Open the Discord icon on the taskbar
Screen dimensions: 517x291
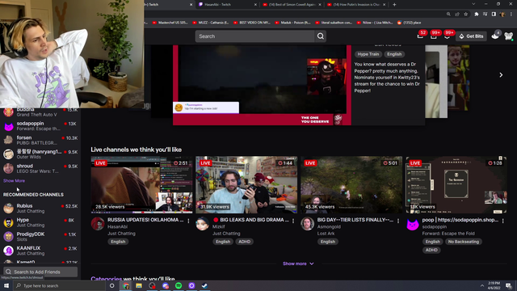click(165, 285)
